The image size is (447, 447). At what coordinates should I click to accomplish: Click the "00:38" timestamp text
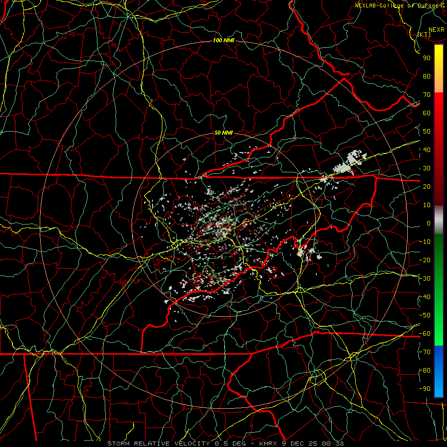pos(333,444)
